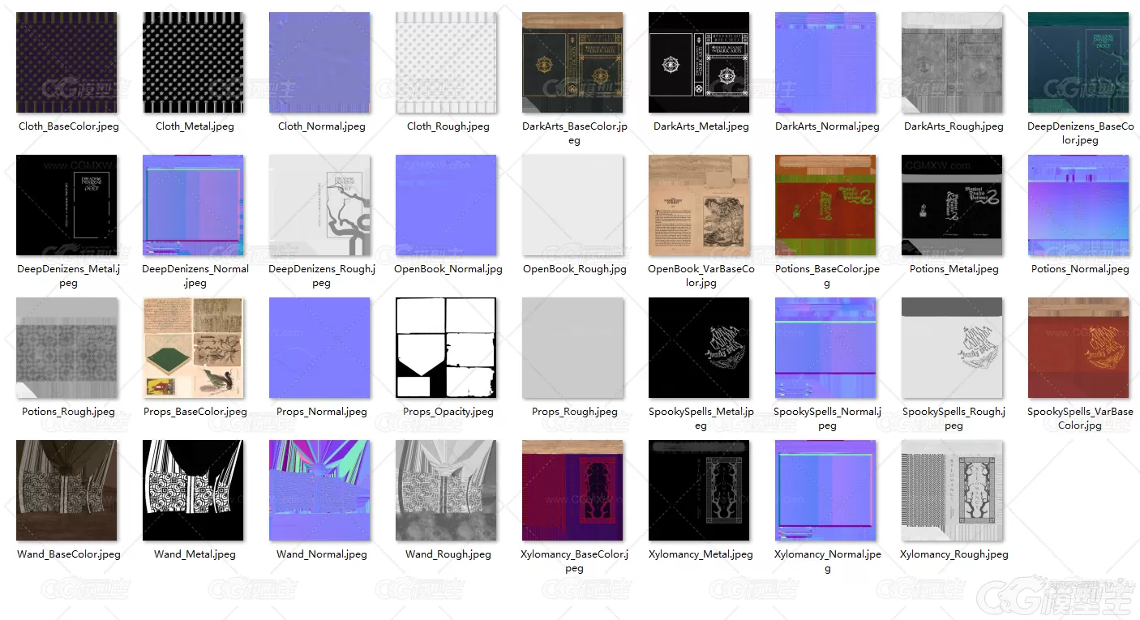Image resolution: width=1140 pixels, height=620 pixels.
Task: Click the file name text Cloth_Normal.jpeg
Action: [322, 126]
